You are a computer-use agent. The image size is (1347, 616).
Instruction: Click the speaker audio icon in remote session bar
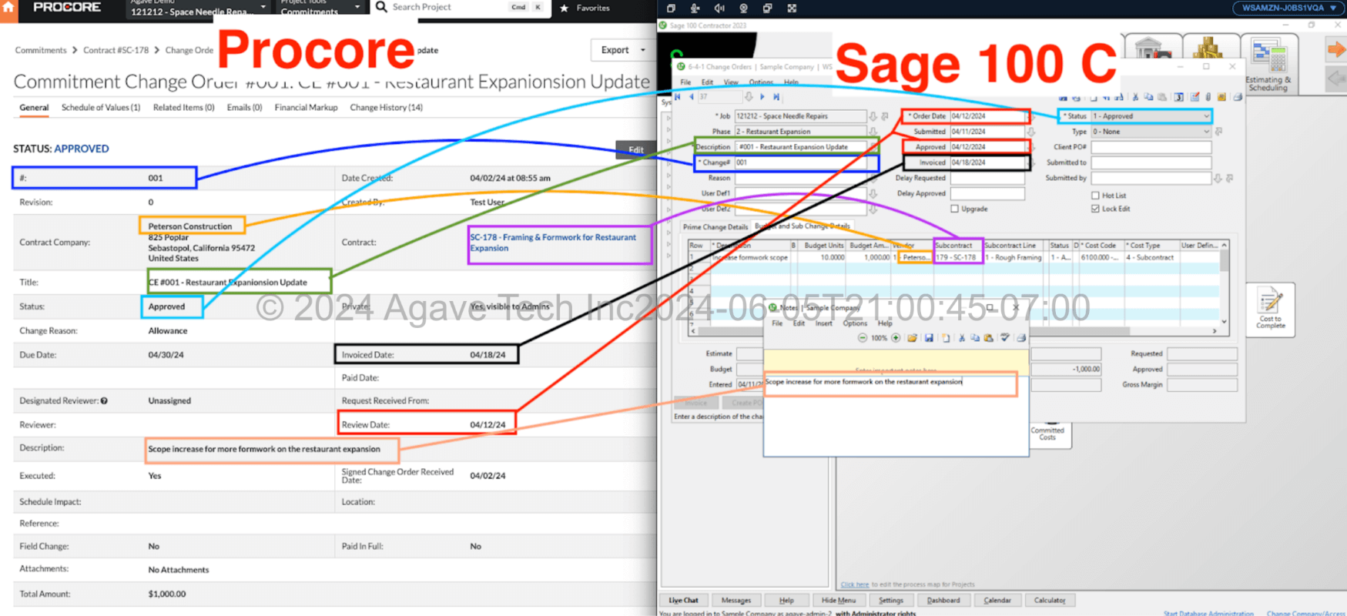pyautogui.click(x=719, y=8)
